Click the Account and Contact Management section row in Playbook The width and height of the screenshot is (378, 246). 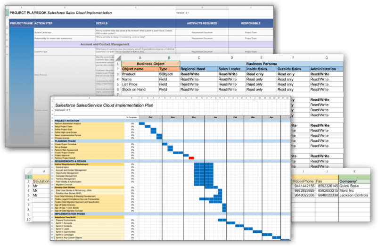coord(105,44)
